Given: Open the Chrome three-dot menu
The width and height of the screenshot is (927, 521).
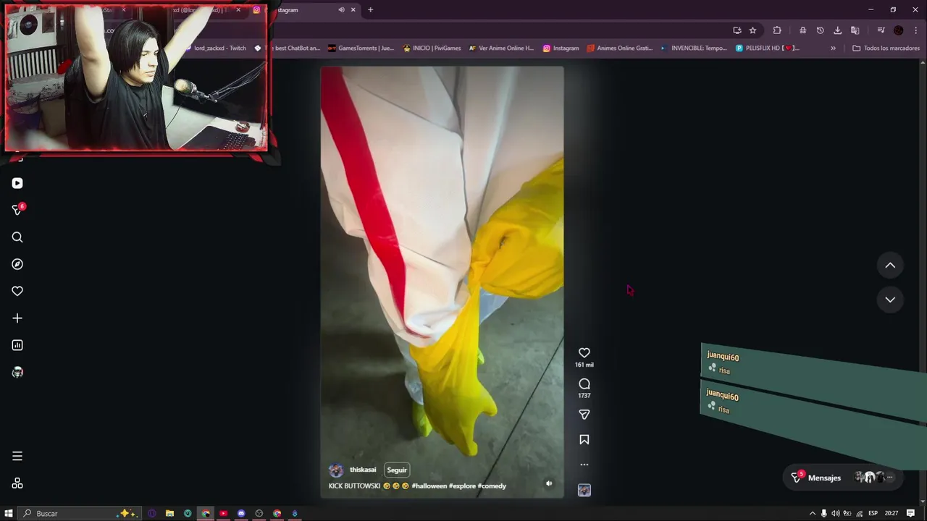Looking at the screenshot, I should [x=916, y=30].
